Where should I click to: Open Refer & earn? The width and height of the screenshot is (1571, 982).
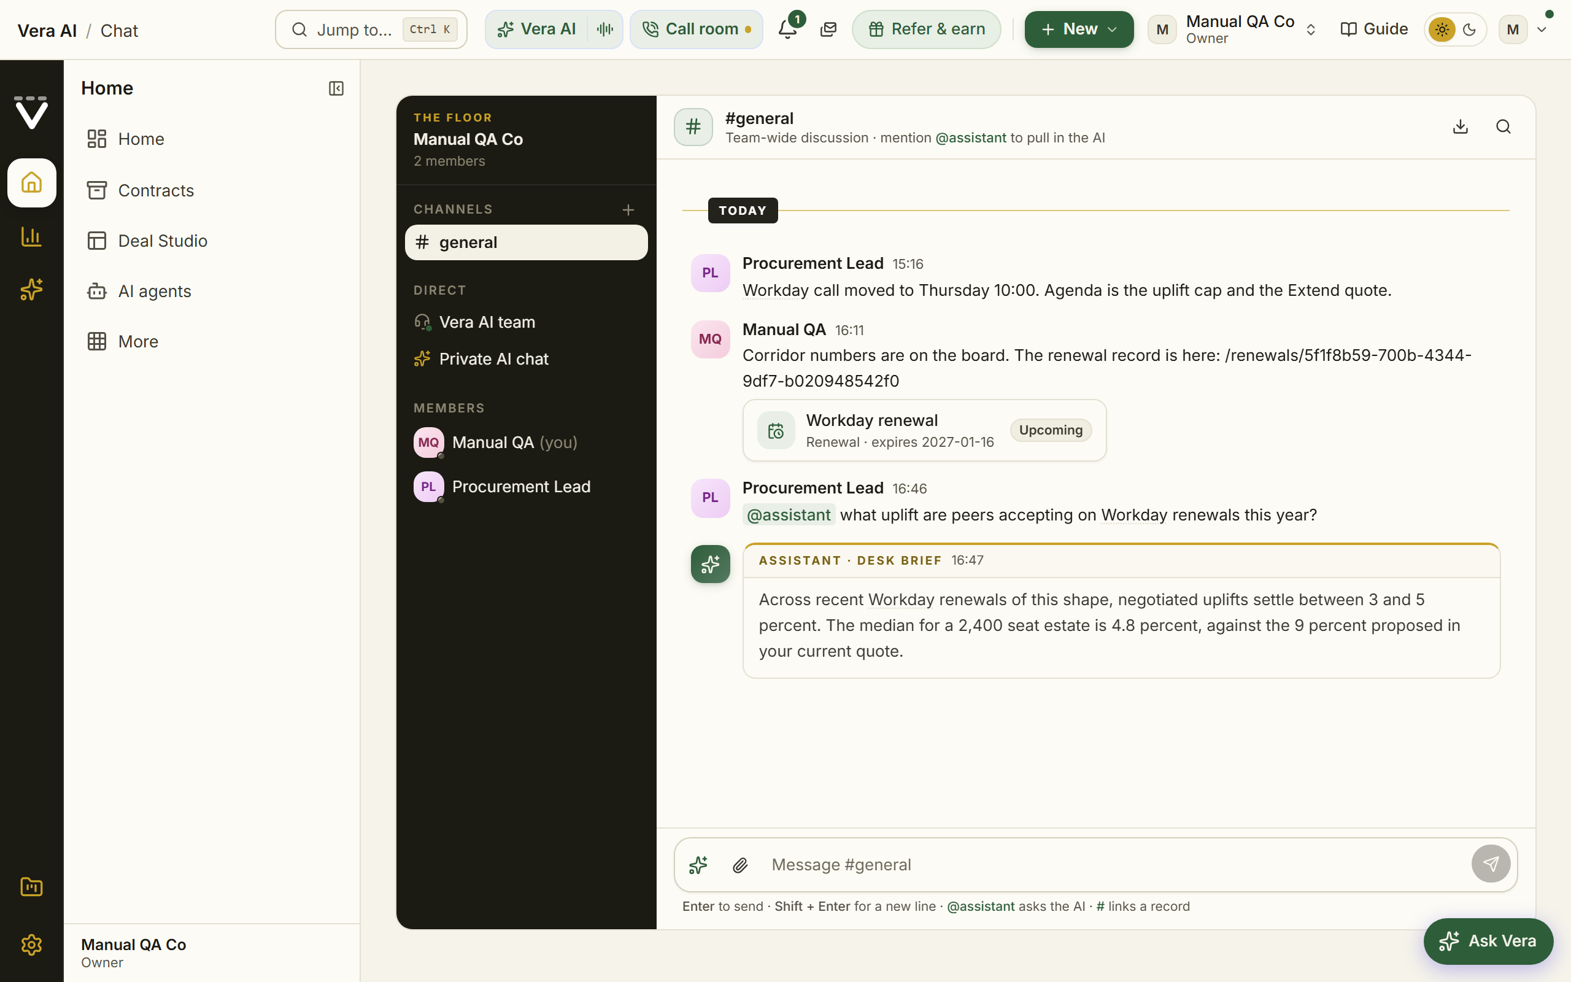pos(927,29)
